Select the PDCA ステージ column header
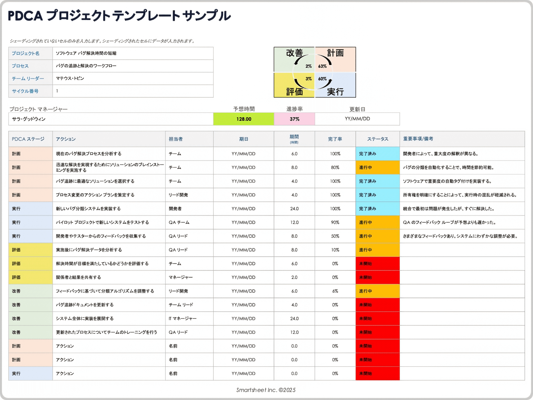The image size is (533, 400). pyautogui.click(x=31, y=139)
